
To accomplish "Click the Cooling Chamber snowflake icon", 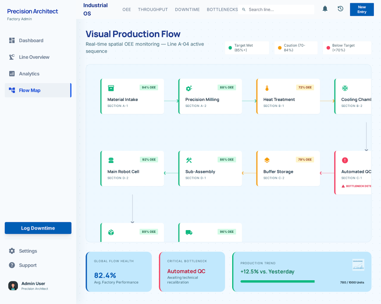I will click(345, 88).
